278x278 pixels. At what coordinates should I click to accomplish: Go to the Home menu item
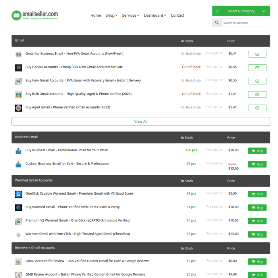[x=96, y=15]
